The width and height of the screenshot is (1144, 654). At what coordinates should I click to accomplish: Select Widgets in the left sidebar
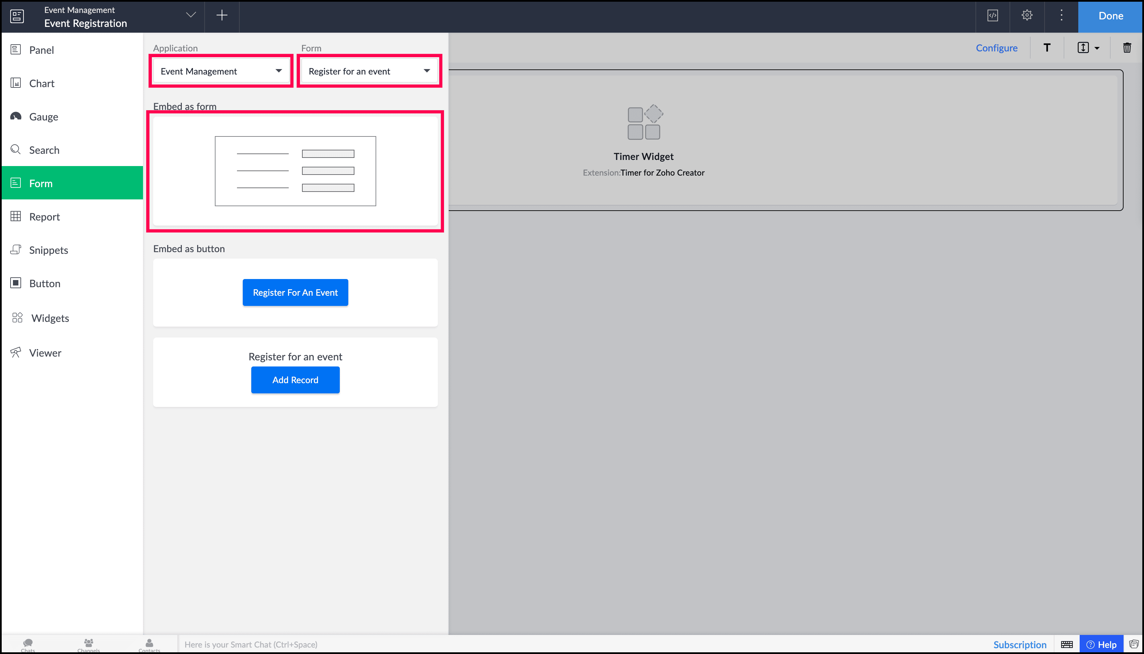click(x=50, y=318)
